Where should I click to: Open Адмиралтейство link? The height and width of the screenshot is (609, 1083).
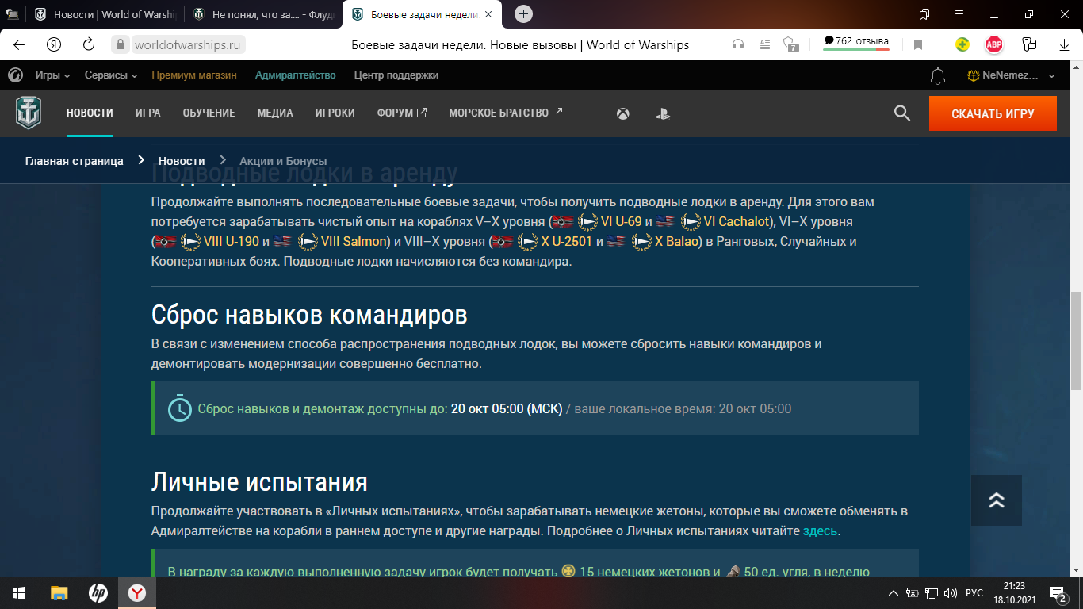pos(296,75)
